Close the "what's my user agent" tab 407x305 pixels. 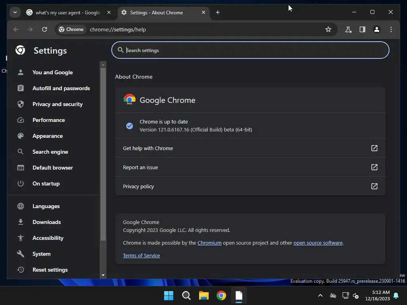pyautogui.click(x=109, y=12)
